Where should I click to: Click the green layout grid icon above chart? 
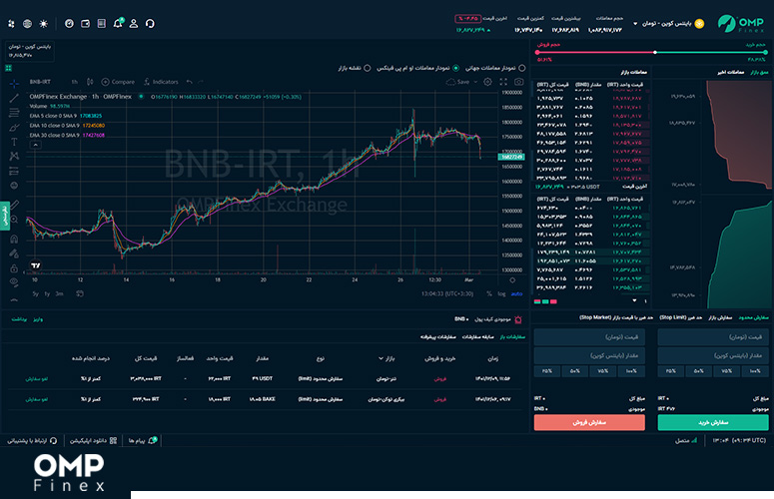[x=8, y=68]
